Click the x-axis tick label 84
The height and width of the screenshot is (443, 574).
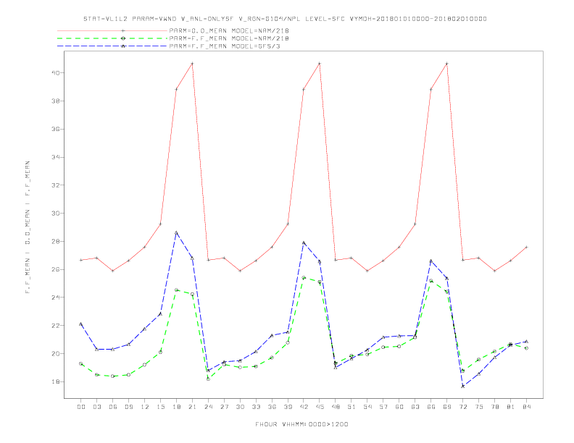coord(526,407)
